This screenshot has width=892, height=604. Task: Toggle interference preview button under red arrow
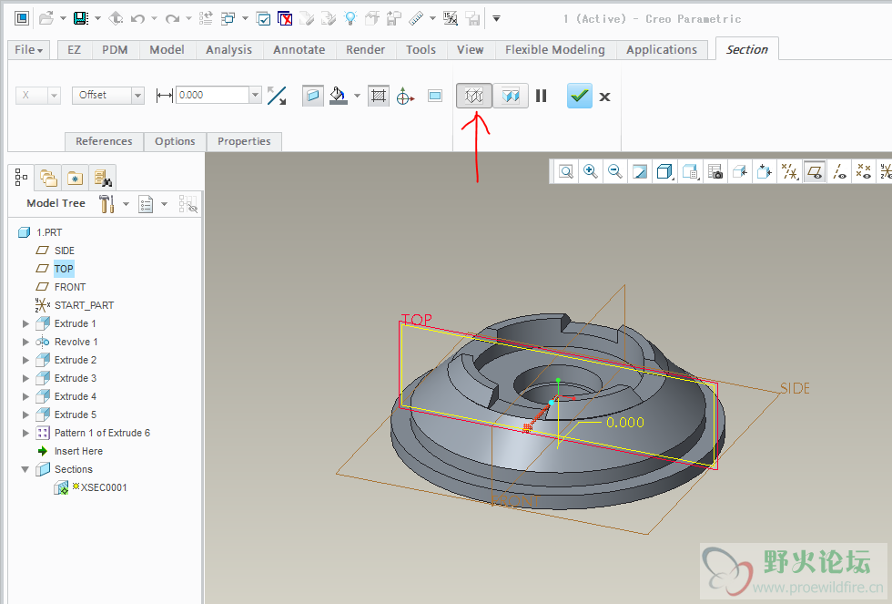click(x=474, y=96)
